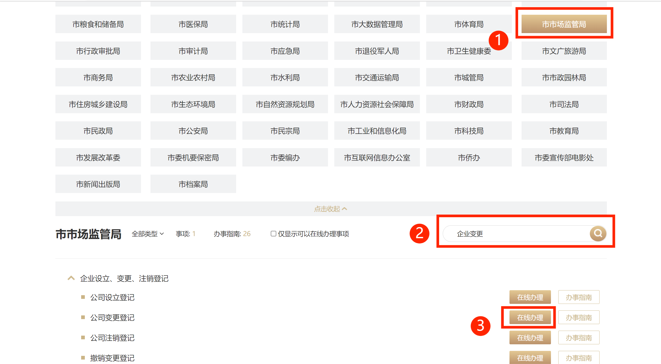Image resolution: width=661 pixels, height=364 pixels.
Task: Click into the 企业变更 search field
Action: (515, 234)
